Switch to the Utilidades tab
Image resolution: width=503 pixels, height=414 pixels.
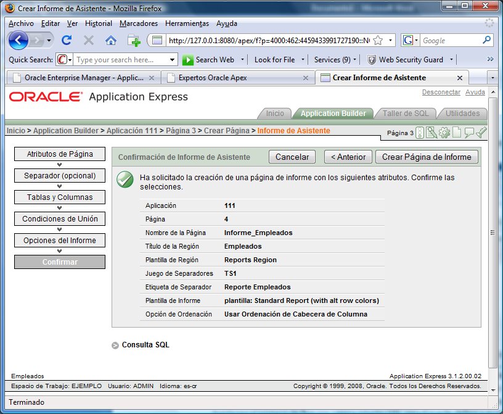tap(462, 114)
